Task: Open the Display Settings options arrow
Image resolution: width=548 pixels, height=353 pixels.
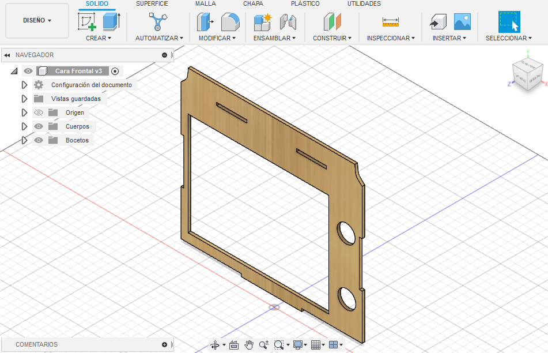Action: [x=305, y=346]
